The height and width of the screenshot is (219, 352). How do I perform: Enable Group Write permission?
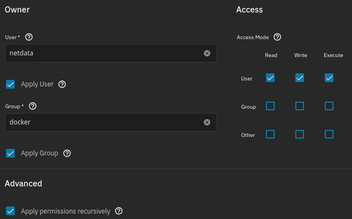[x=300, y=106]
